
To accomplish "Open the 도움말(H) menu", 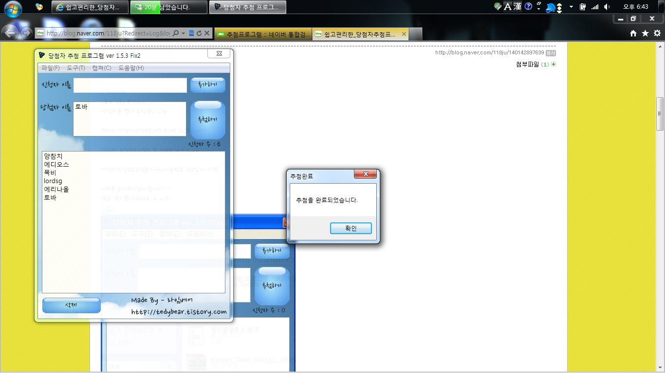I will click(x=131, y=68).
